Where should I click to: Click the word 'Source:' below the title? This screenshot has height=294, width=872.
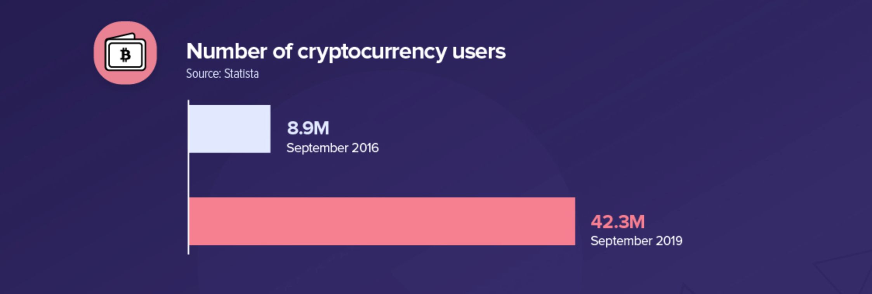pyautogui.click(x=203, y=74)
